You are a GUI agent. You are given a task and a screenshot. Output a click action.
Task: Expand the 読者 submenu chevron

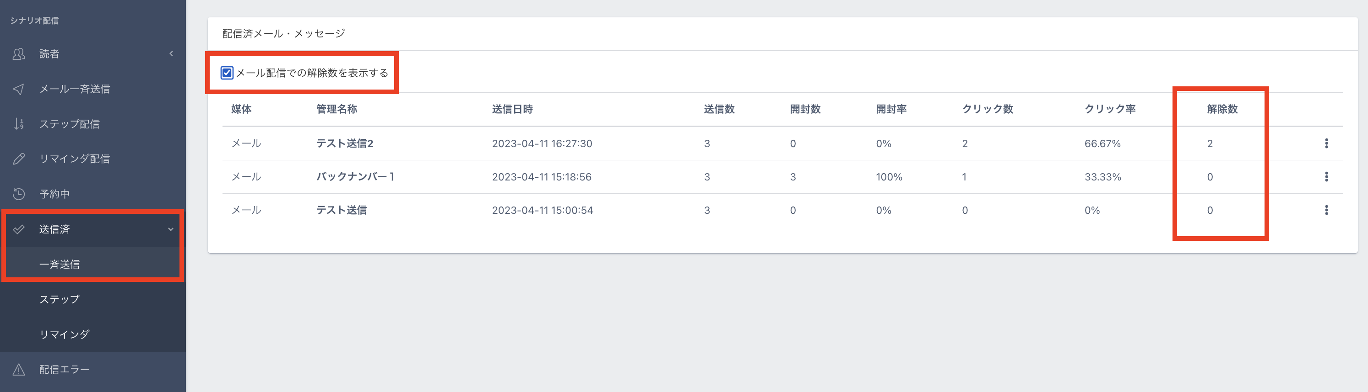click(x=171, y=53)
